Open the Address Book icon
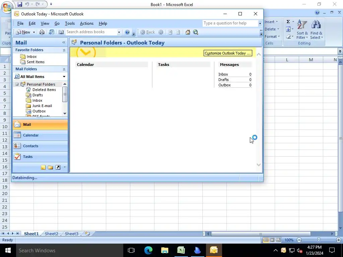 click(x=61, y=32)
